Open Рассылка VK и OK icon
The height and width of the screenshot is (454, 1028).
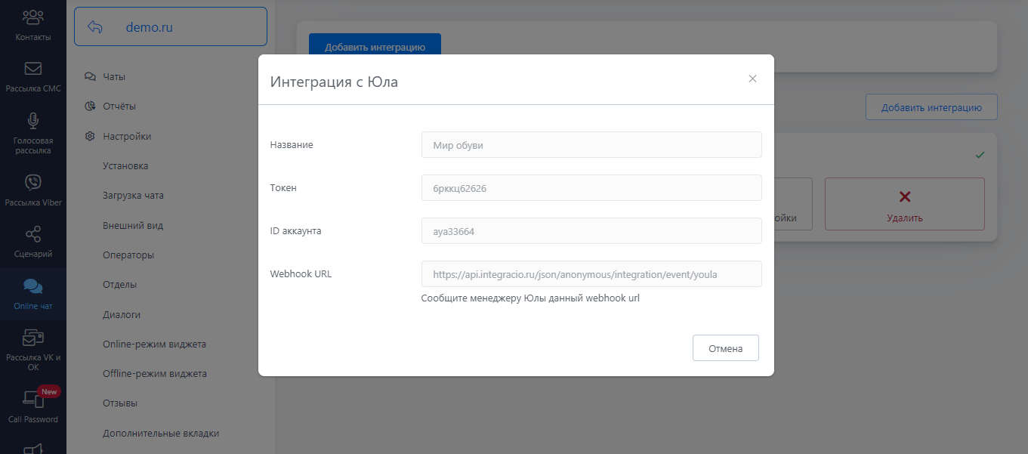point(33,338)
